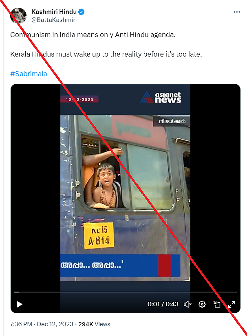Click the Asianet News logo in video
The width and height of the screenshot is (247, 336).
click(x=161, y=97)
